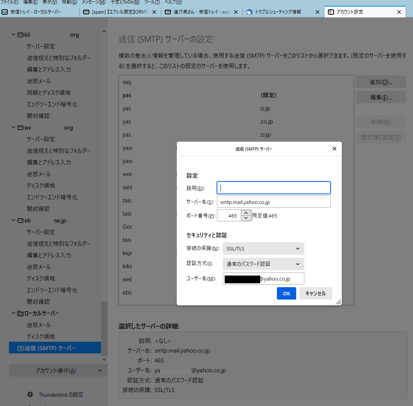Close the アカウント設定 tab
The height and width of the screenshot is (406, 413).
point(399,12)
